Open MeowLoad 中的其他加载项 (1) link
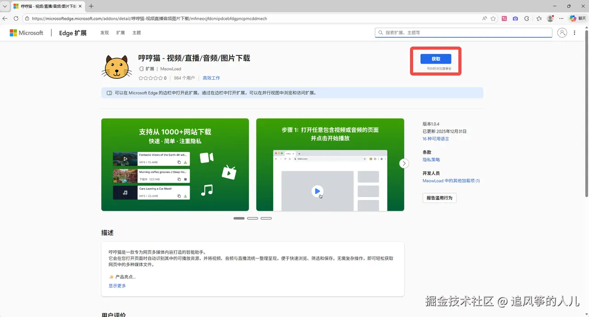589x317 pixels. click(451, 181)
